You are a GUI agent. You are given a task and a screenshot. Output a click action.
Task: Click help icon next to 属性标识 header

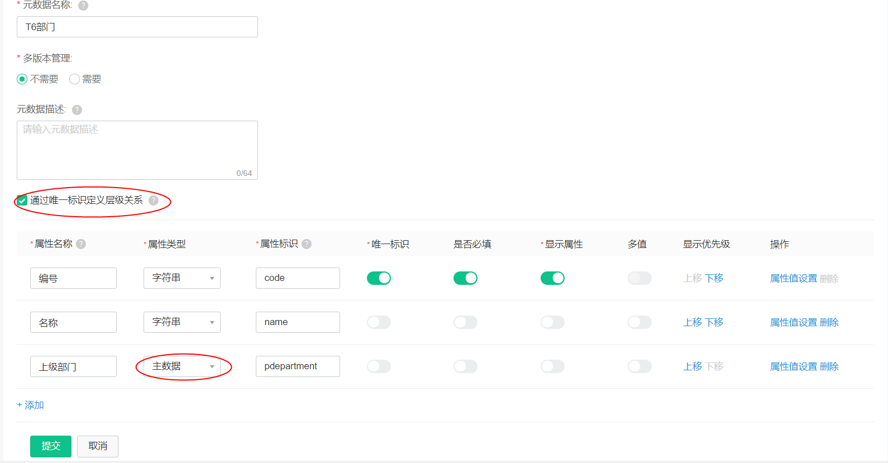307,244
